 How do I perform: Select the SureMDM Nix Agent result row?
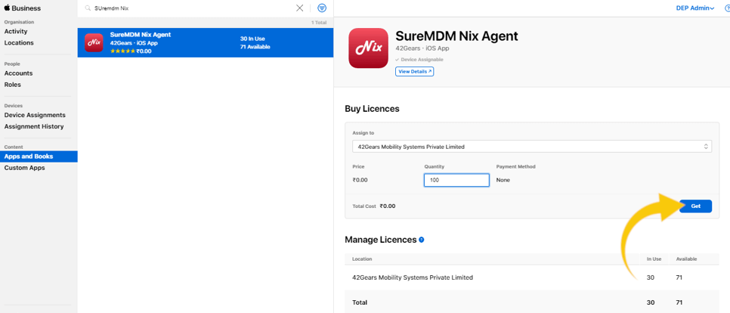point(206,43)
